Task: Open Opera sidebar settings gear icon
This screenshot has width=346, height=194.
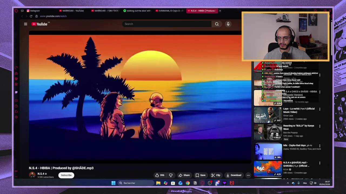Action: pos(16,117)
